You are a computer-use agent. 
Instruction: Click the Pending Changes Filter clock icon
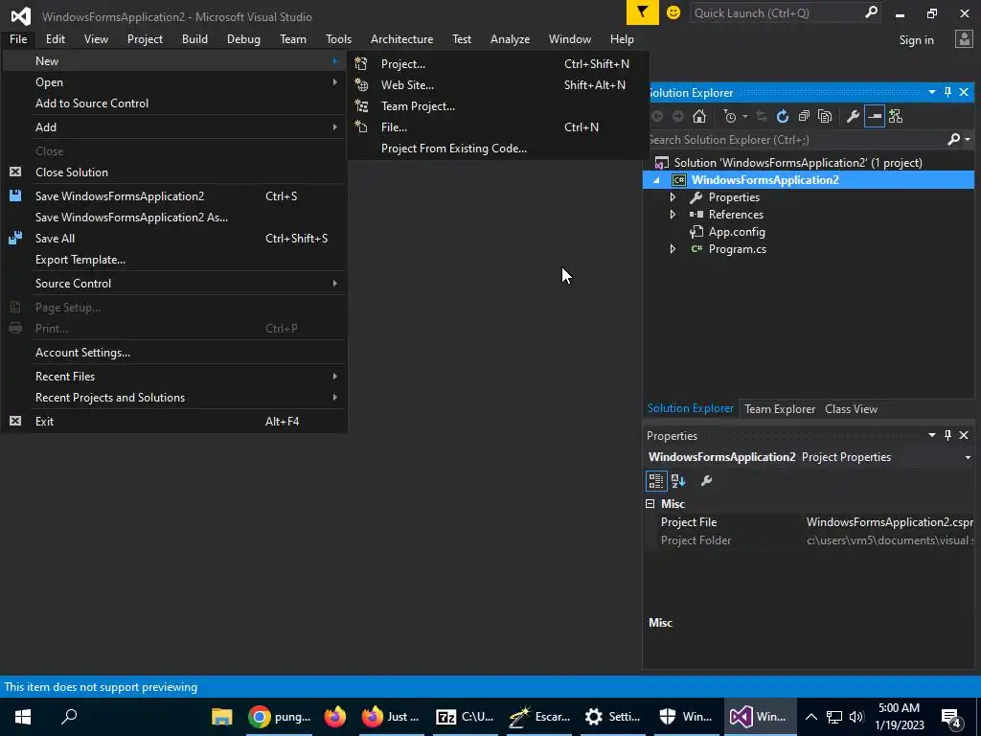729,116
